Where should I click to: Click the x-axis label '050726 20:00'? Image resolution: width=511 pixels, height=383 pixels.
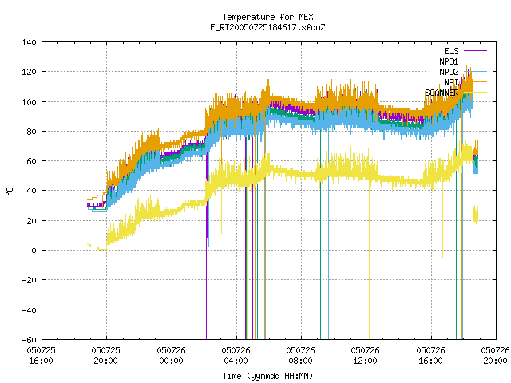[495, 356]
